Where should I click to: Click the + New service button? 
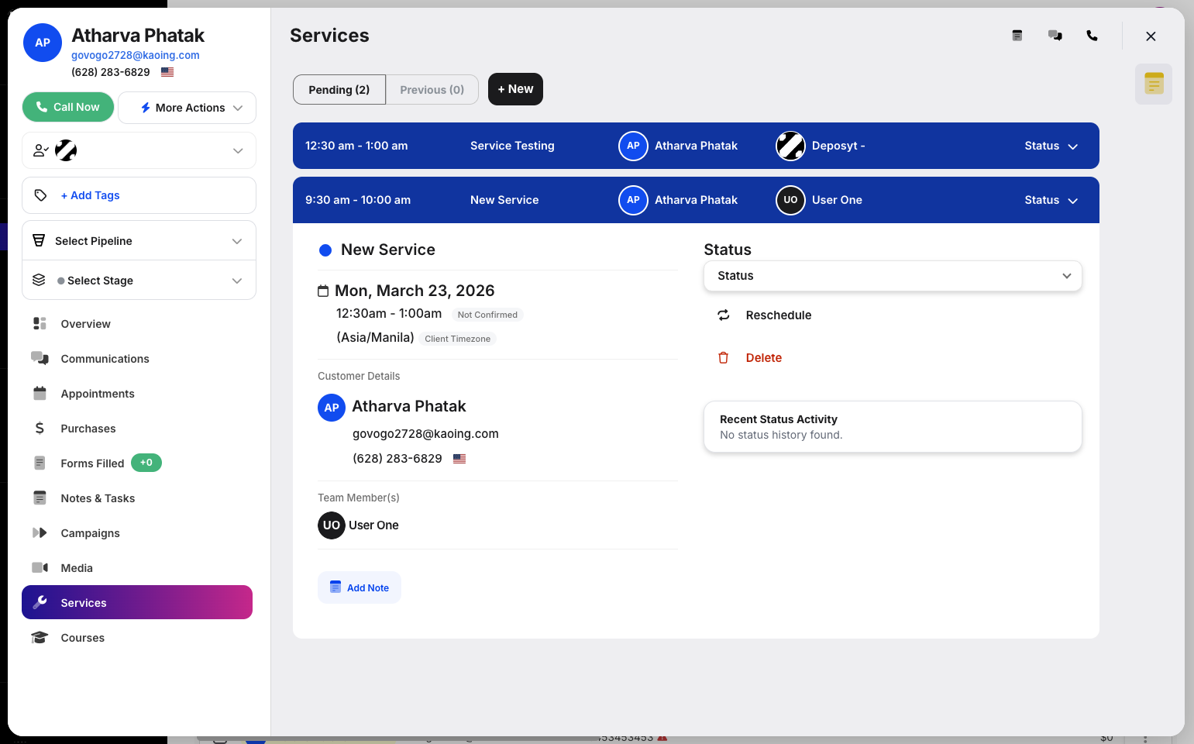[515, 89]
